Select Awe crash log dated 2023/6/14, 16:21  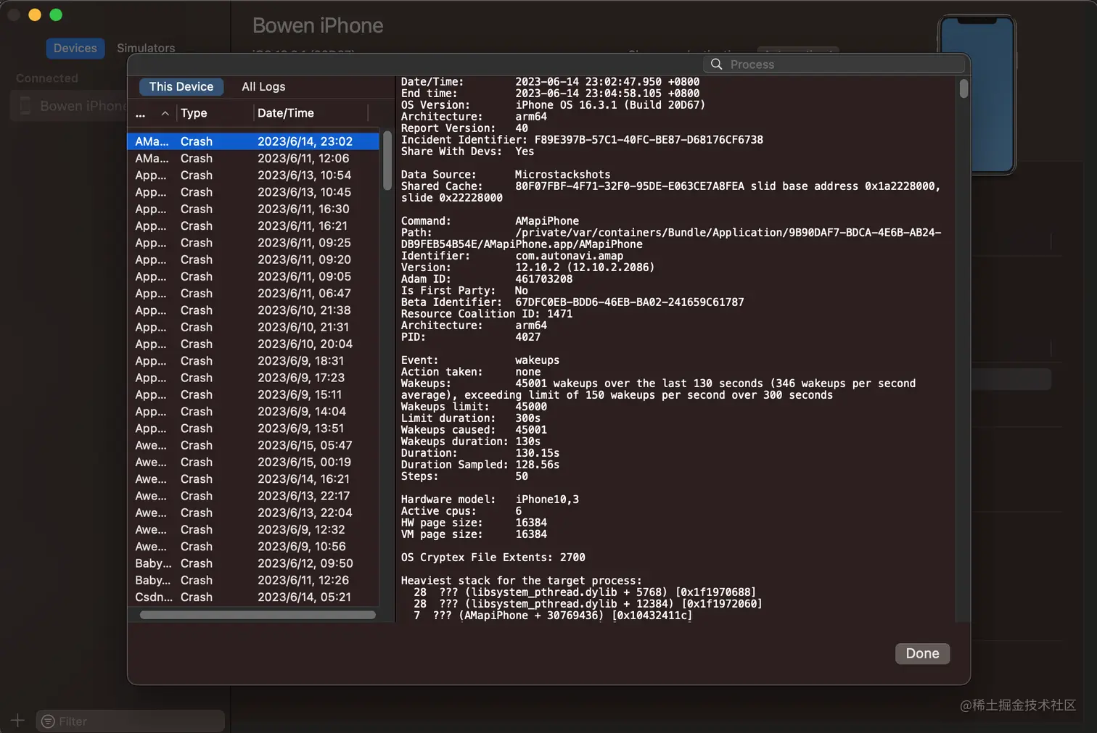(x=253, y=479)
